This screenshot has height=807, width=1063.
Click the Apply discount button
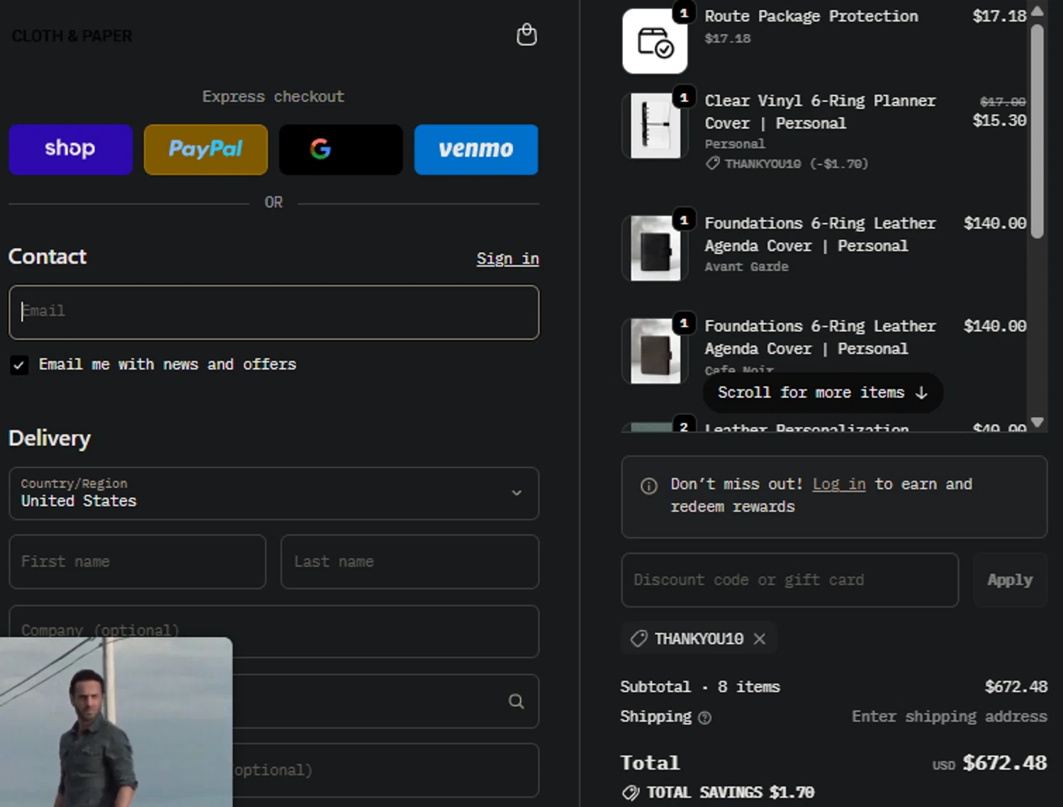tap(1010, 580)
